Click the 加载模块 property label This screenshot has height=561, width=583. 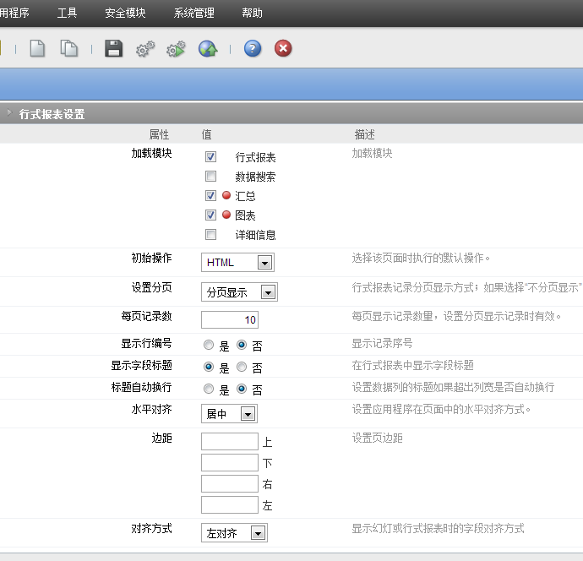click(x=152, y=153)
